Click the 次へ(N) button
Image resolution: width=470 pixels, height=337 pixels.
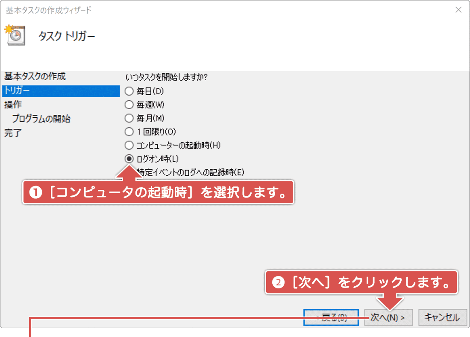388,317
